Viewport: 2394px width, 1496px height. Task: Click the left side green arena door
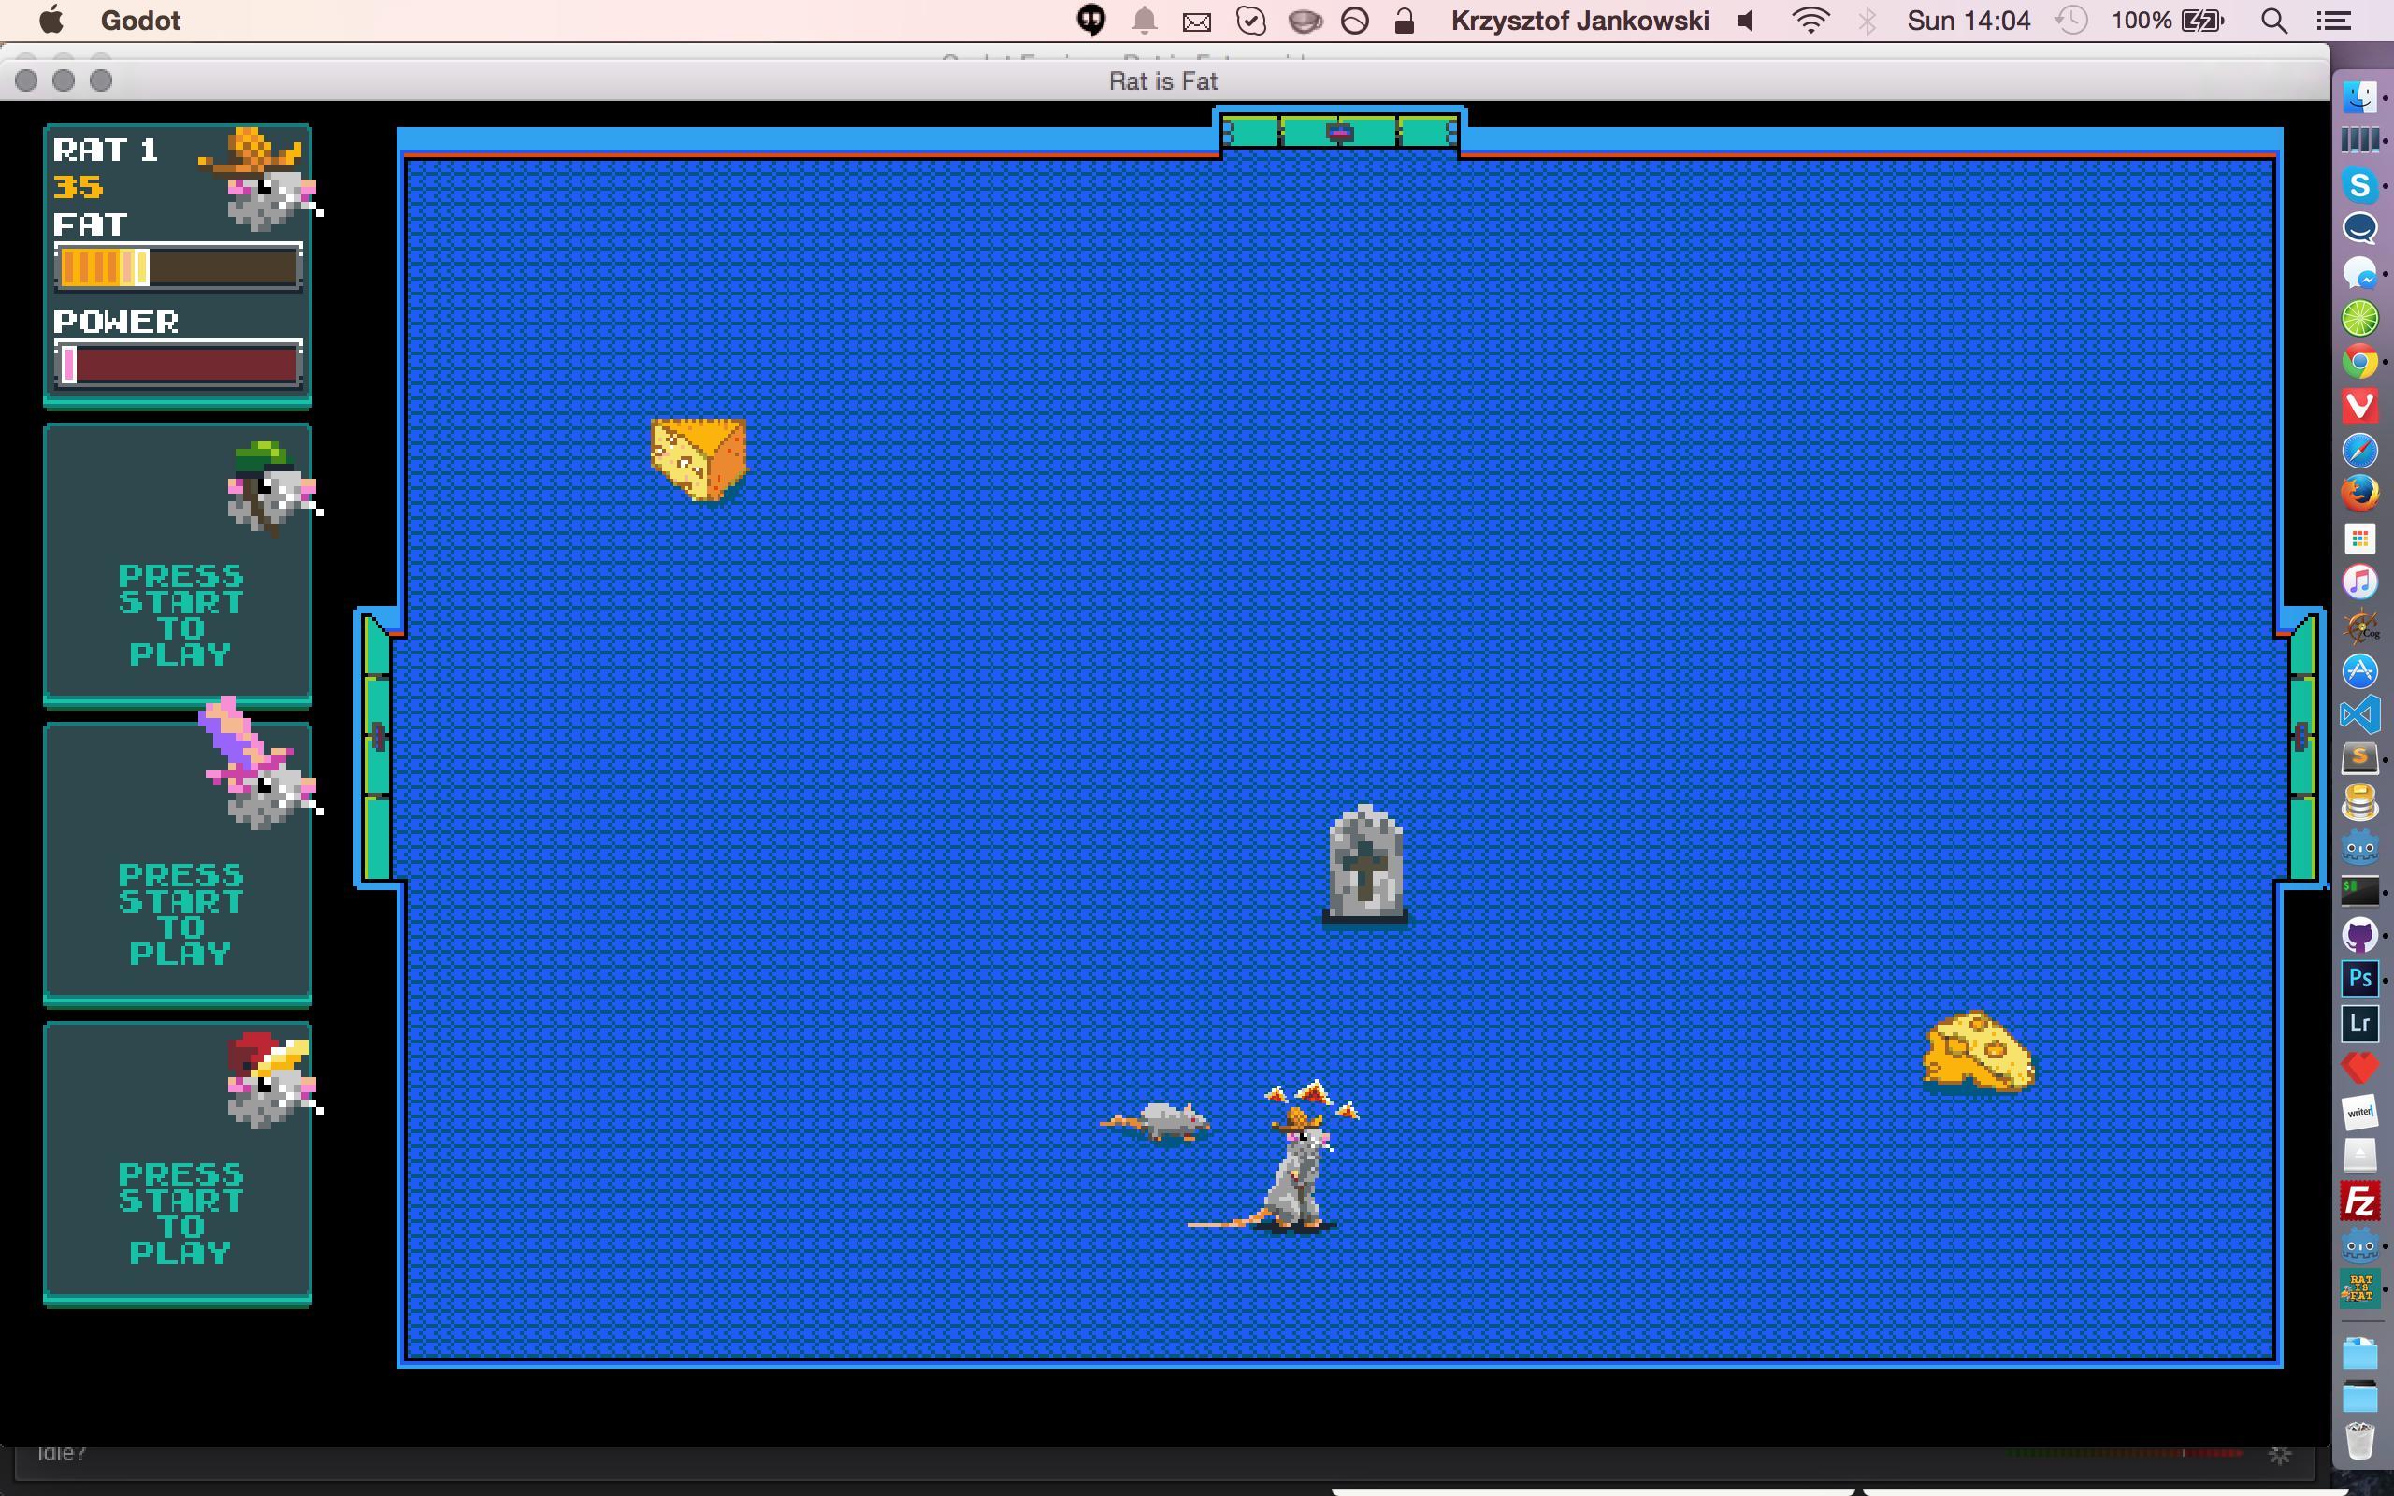point(377,747)
